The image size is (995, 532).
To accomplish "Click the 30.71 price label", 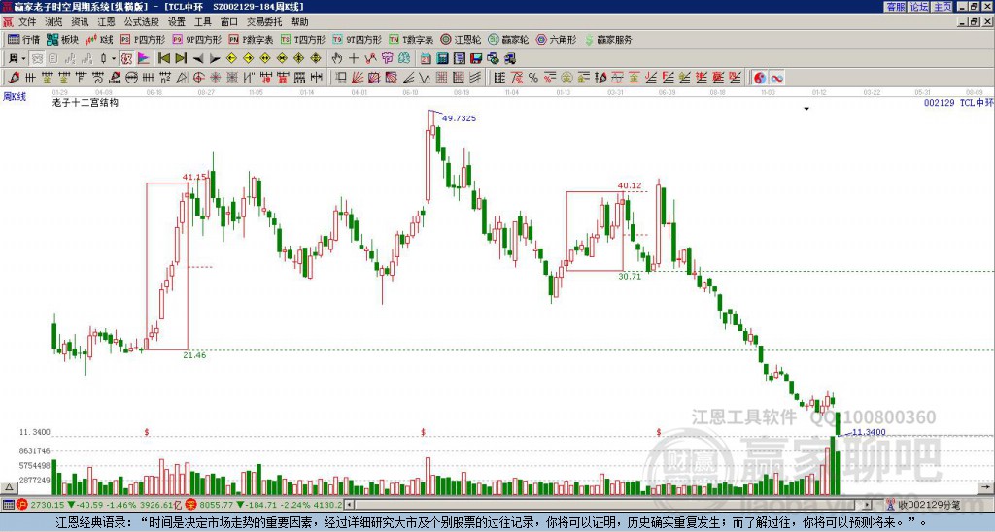I will [630, 277].
